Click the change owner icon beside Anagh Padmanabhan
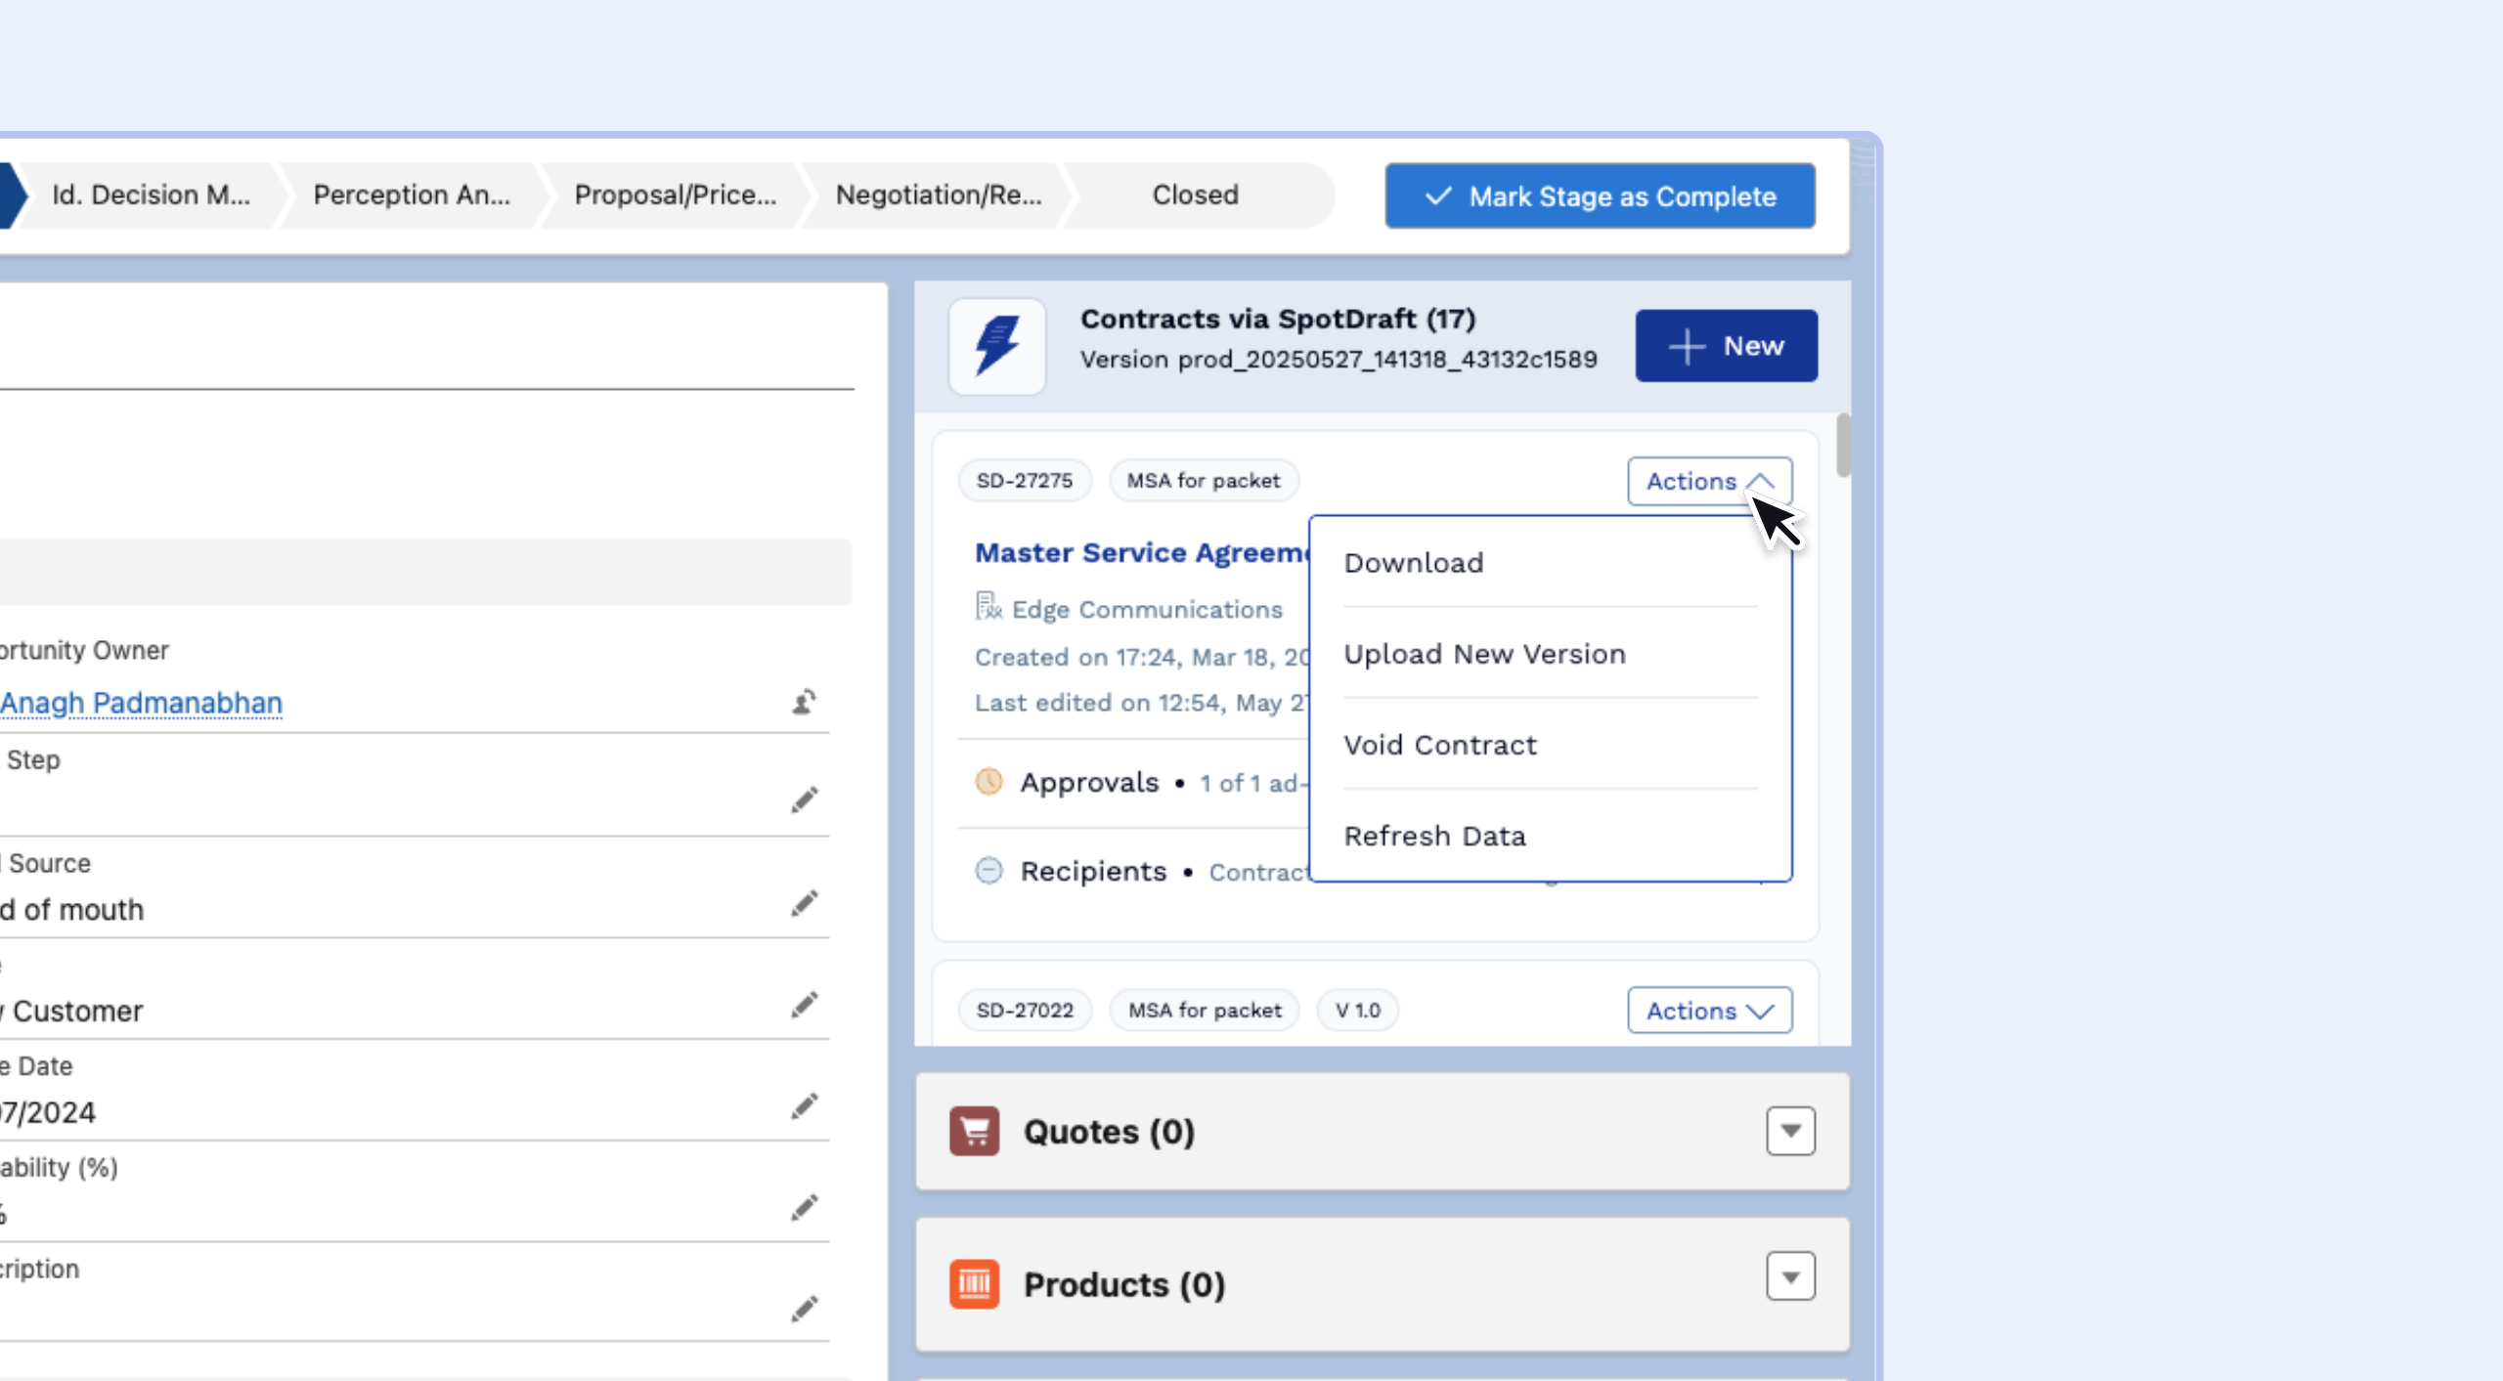Screen dimensions: 2503x1381 click(804, 702)
